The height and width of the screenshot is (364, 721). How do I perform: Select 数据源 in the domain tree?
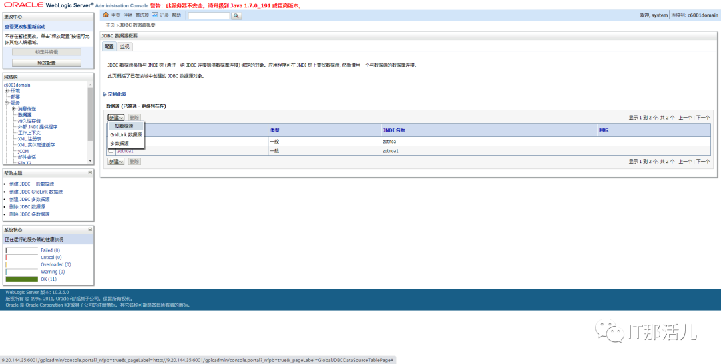25,115
